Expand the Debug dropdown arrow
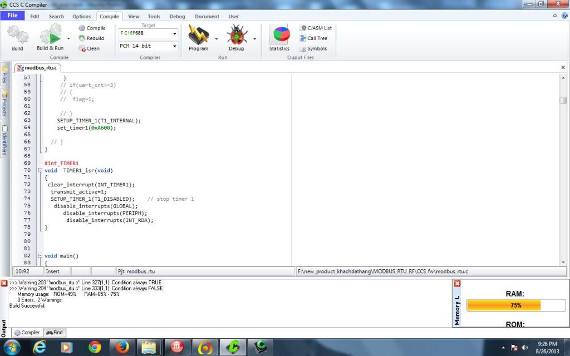 coord(254,38)
